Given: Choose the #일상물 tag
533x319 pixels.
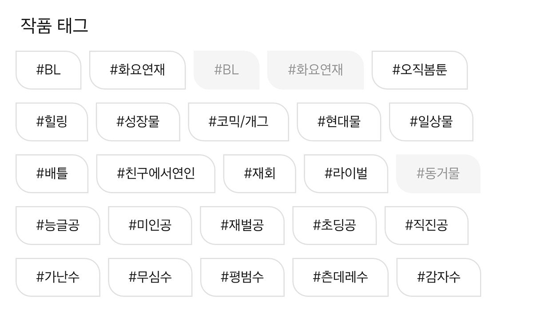Looking at the screenshot, I should point(431,122).
